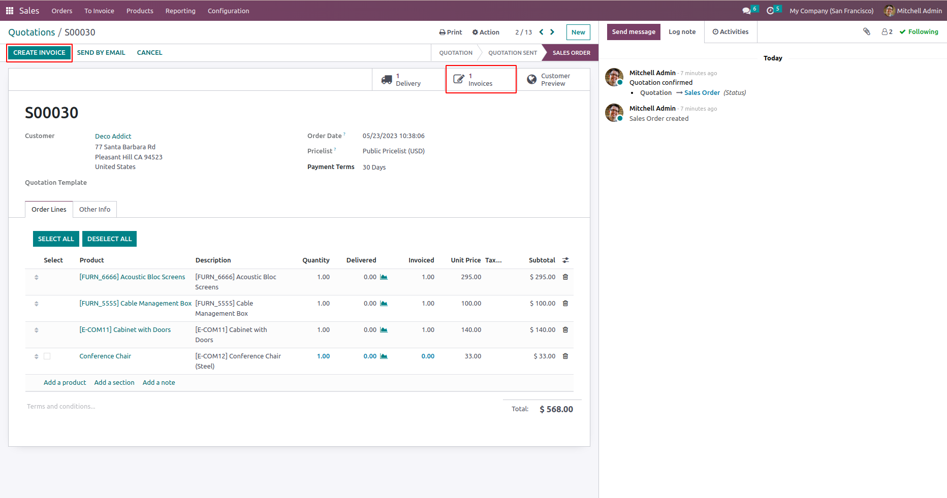Open the Mitchell Admin user menu

click(x=913, y=11)
